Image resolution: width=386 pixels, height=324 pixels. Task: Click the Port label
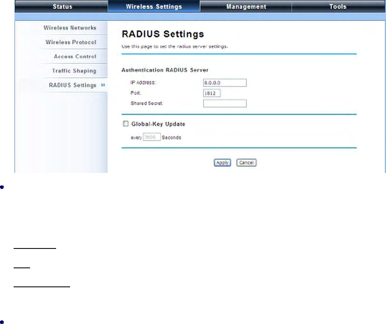(135, 93)
